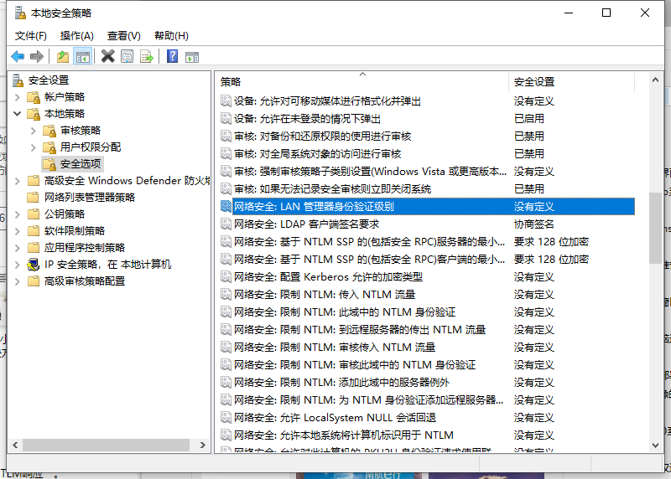Viewport: 671px width, 479px height.
Task: Collapse the 本地策略 tree node
Action: (x=17, y=114)
